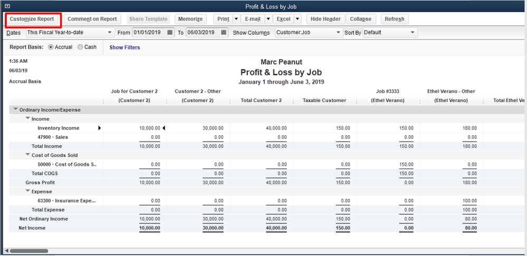Click the Customize Report button
Screen dimensions: 527x256
pos(32,19)
